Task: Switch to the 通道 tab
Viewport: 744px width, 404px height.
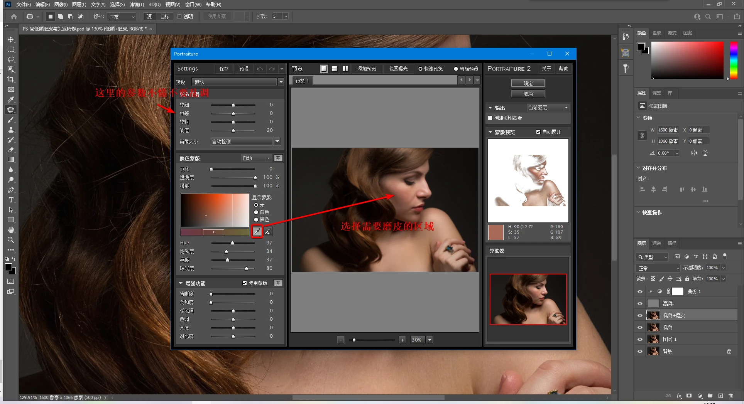Action: pyautogui.click(x=656, y=243)
